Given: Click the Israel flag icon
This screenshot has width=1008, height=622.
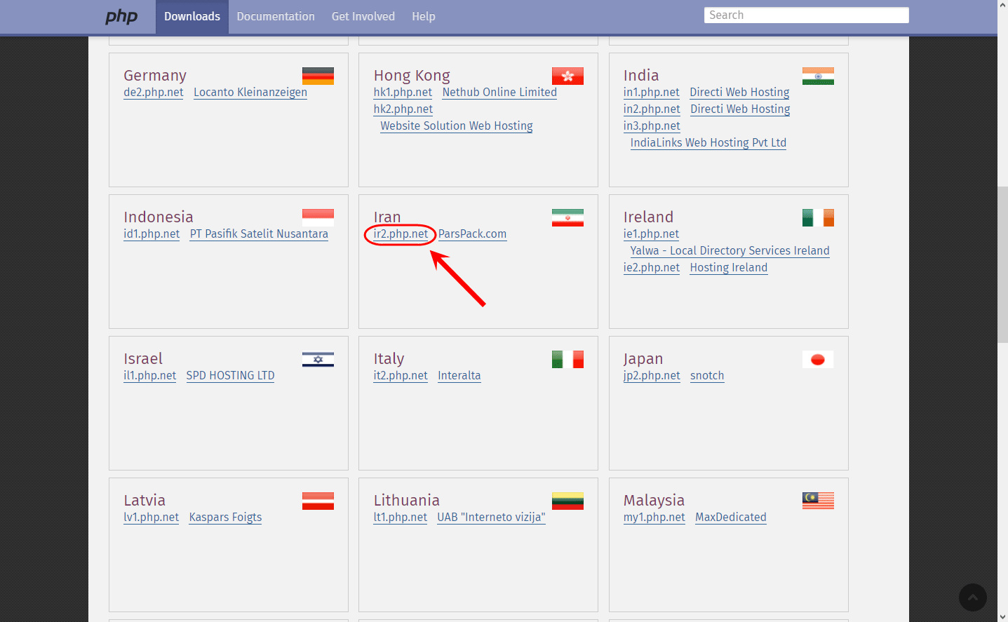Looking at the screenshot, I should [x=318, y=359].
